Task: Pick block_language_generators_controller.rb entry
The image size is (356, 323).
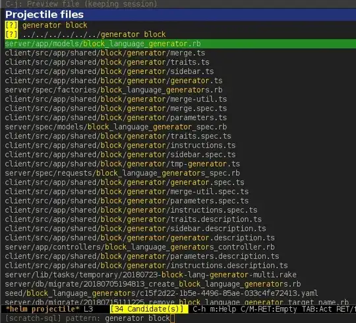Action: point(140,247)
